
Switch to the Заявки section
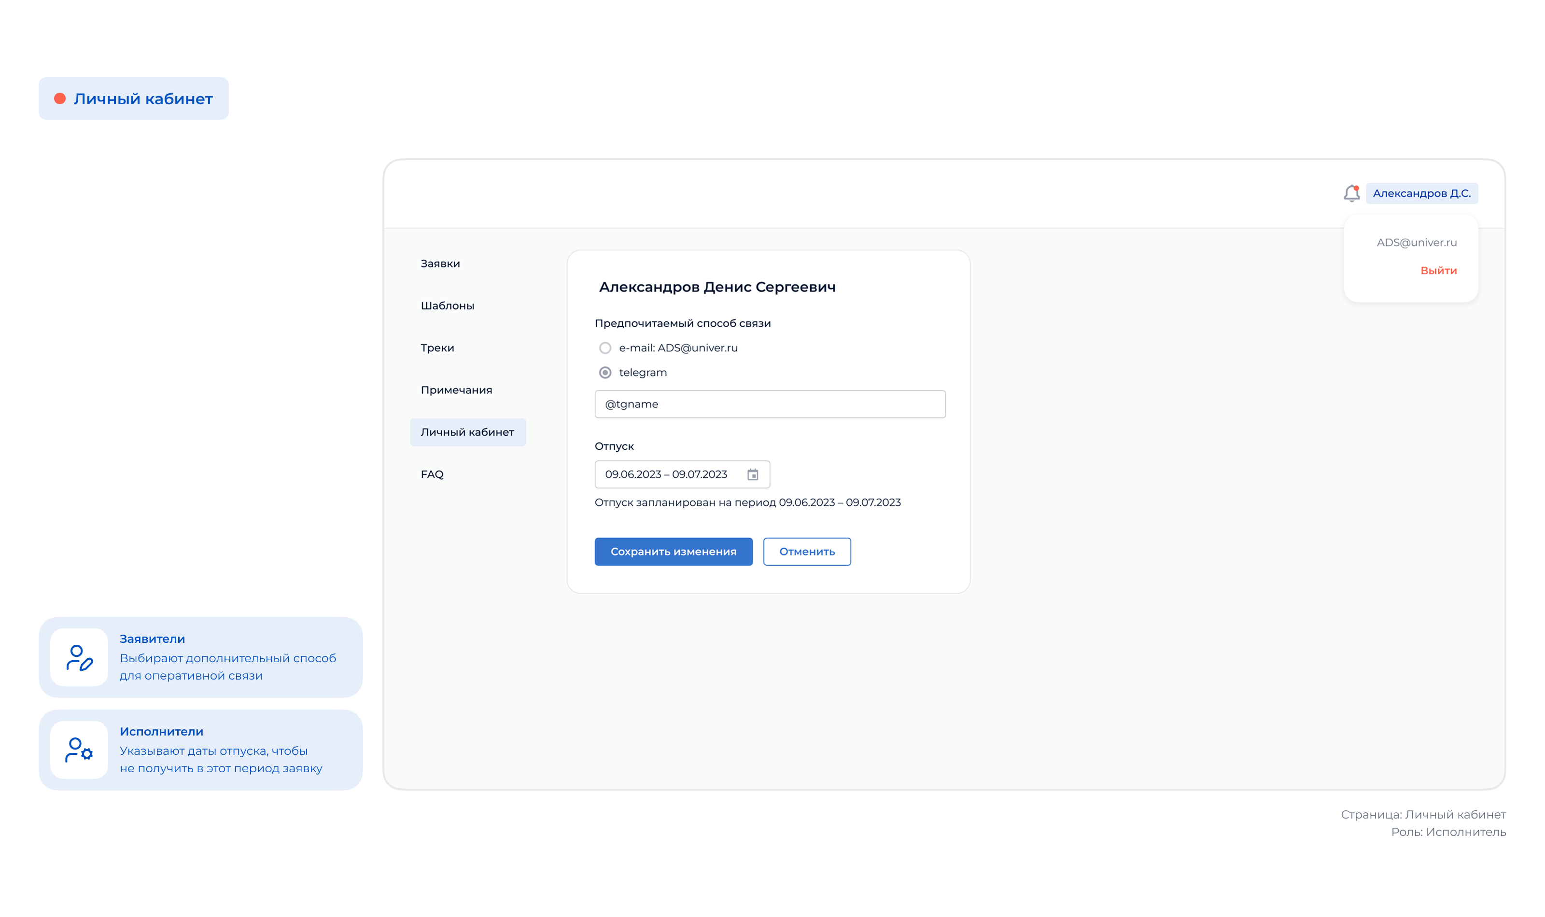pos(440,263)
